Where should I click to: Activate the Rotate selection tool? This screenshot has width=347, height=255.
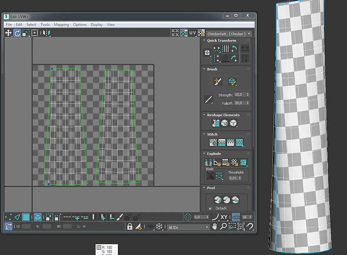pyautogui.click(x=17, y=33)
